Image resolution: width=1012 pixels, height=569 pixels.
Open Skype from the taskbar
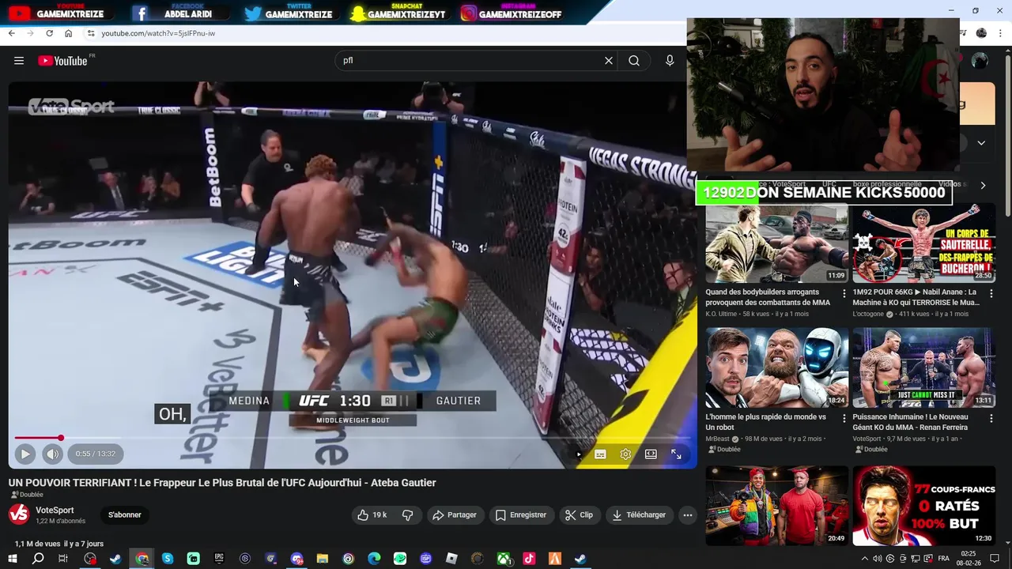[168, 559]
